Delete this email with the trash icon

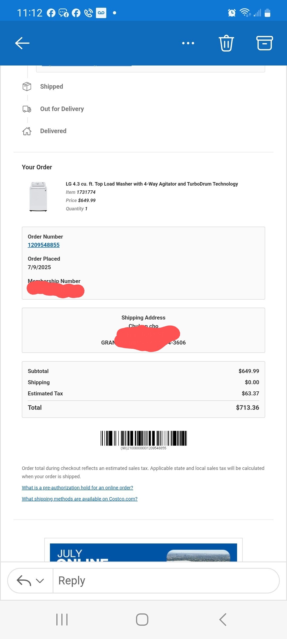point(226,43)
